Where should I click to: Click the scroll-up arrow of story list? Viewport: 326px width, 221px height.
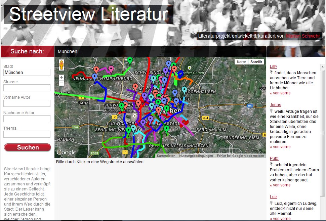click(322, 67)
